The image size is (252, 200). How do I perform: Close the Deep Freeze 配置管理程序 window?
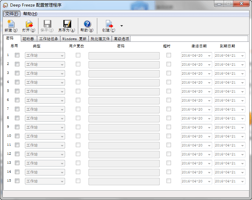(241, 4)
